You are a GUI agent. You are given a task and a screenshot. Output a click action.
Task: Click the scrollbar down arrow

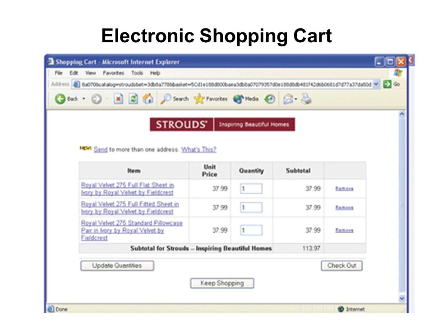[x=402, y=298]
